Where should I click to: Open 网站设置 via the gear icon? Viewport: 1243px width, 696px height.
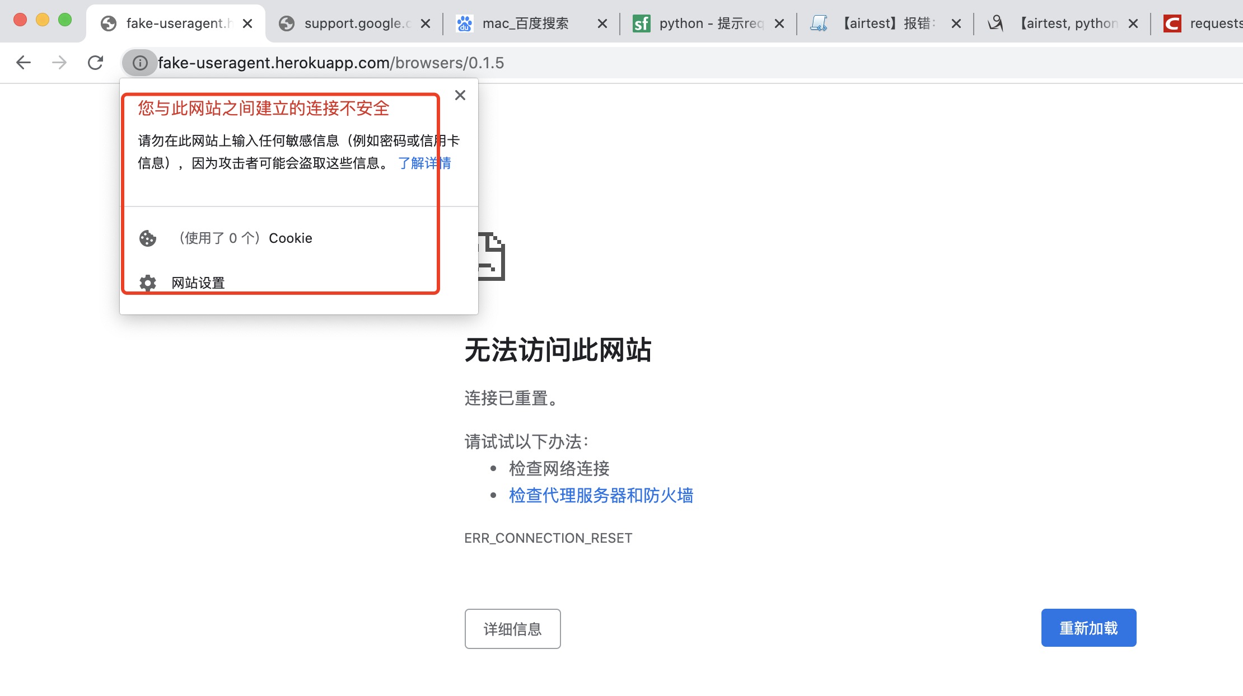click(147, 283)
